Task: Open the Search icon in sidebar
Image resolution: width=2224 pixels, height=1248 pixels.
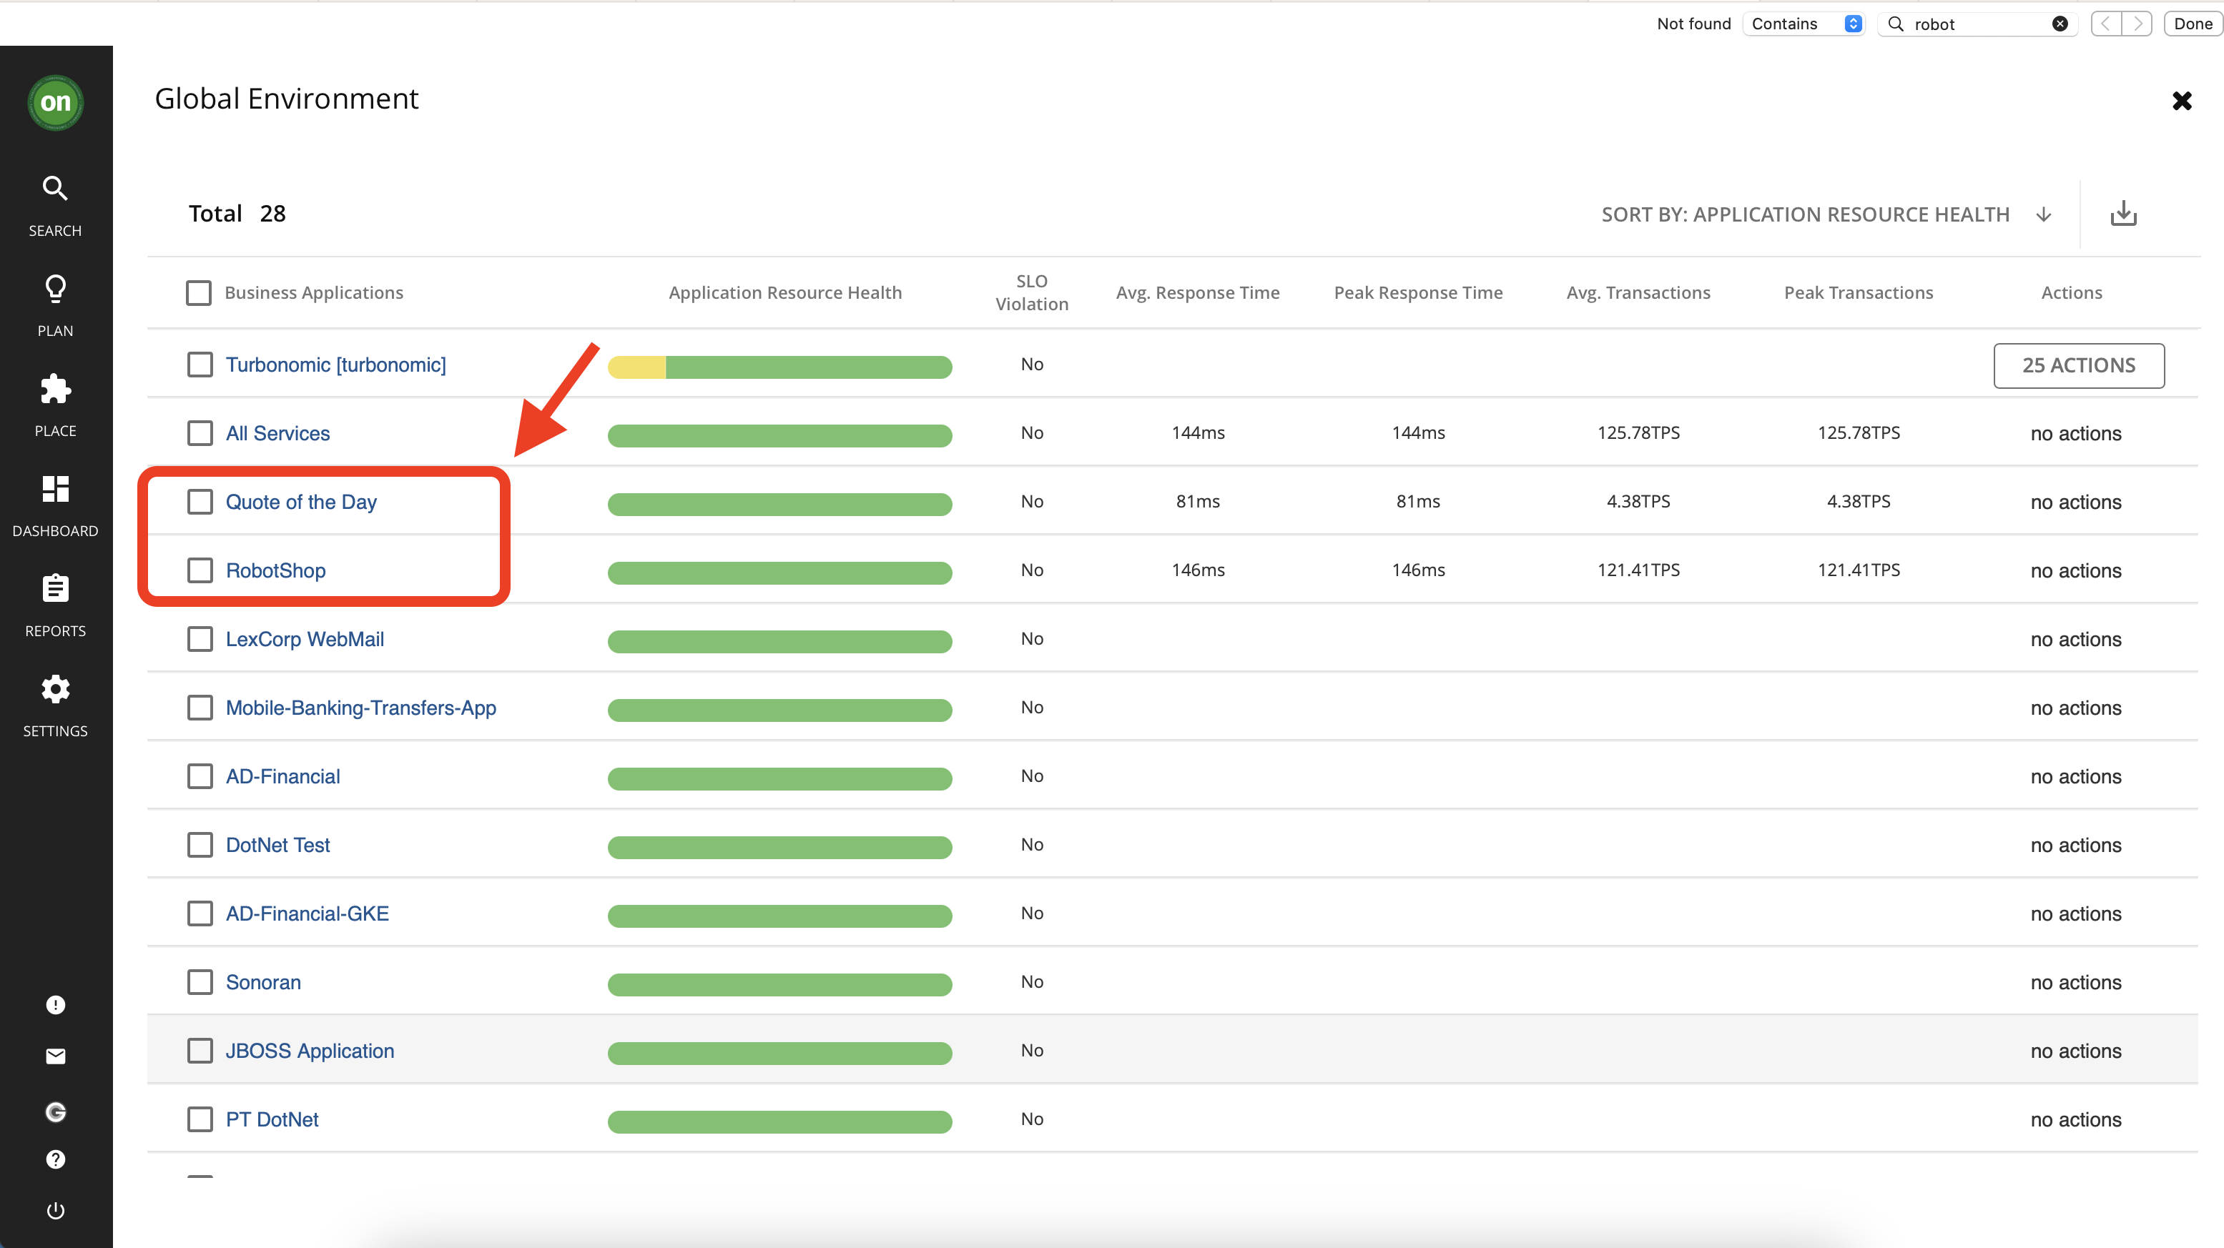Action: tap(55, 189)
